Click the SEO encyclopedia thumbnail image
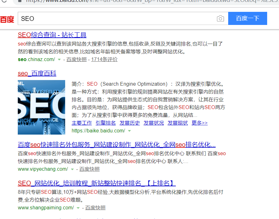279x219 pixels. 41,107
